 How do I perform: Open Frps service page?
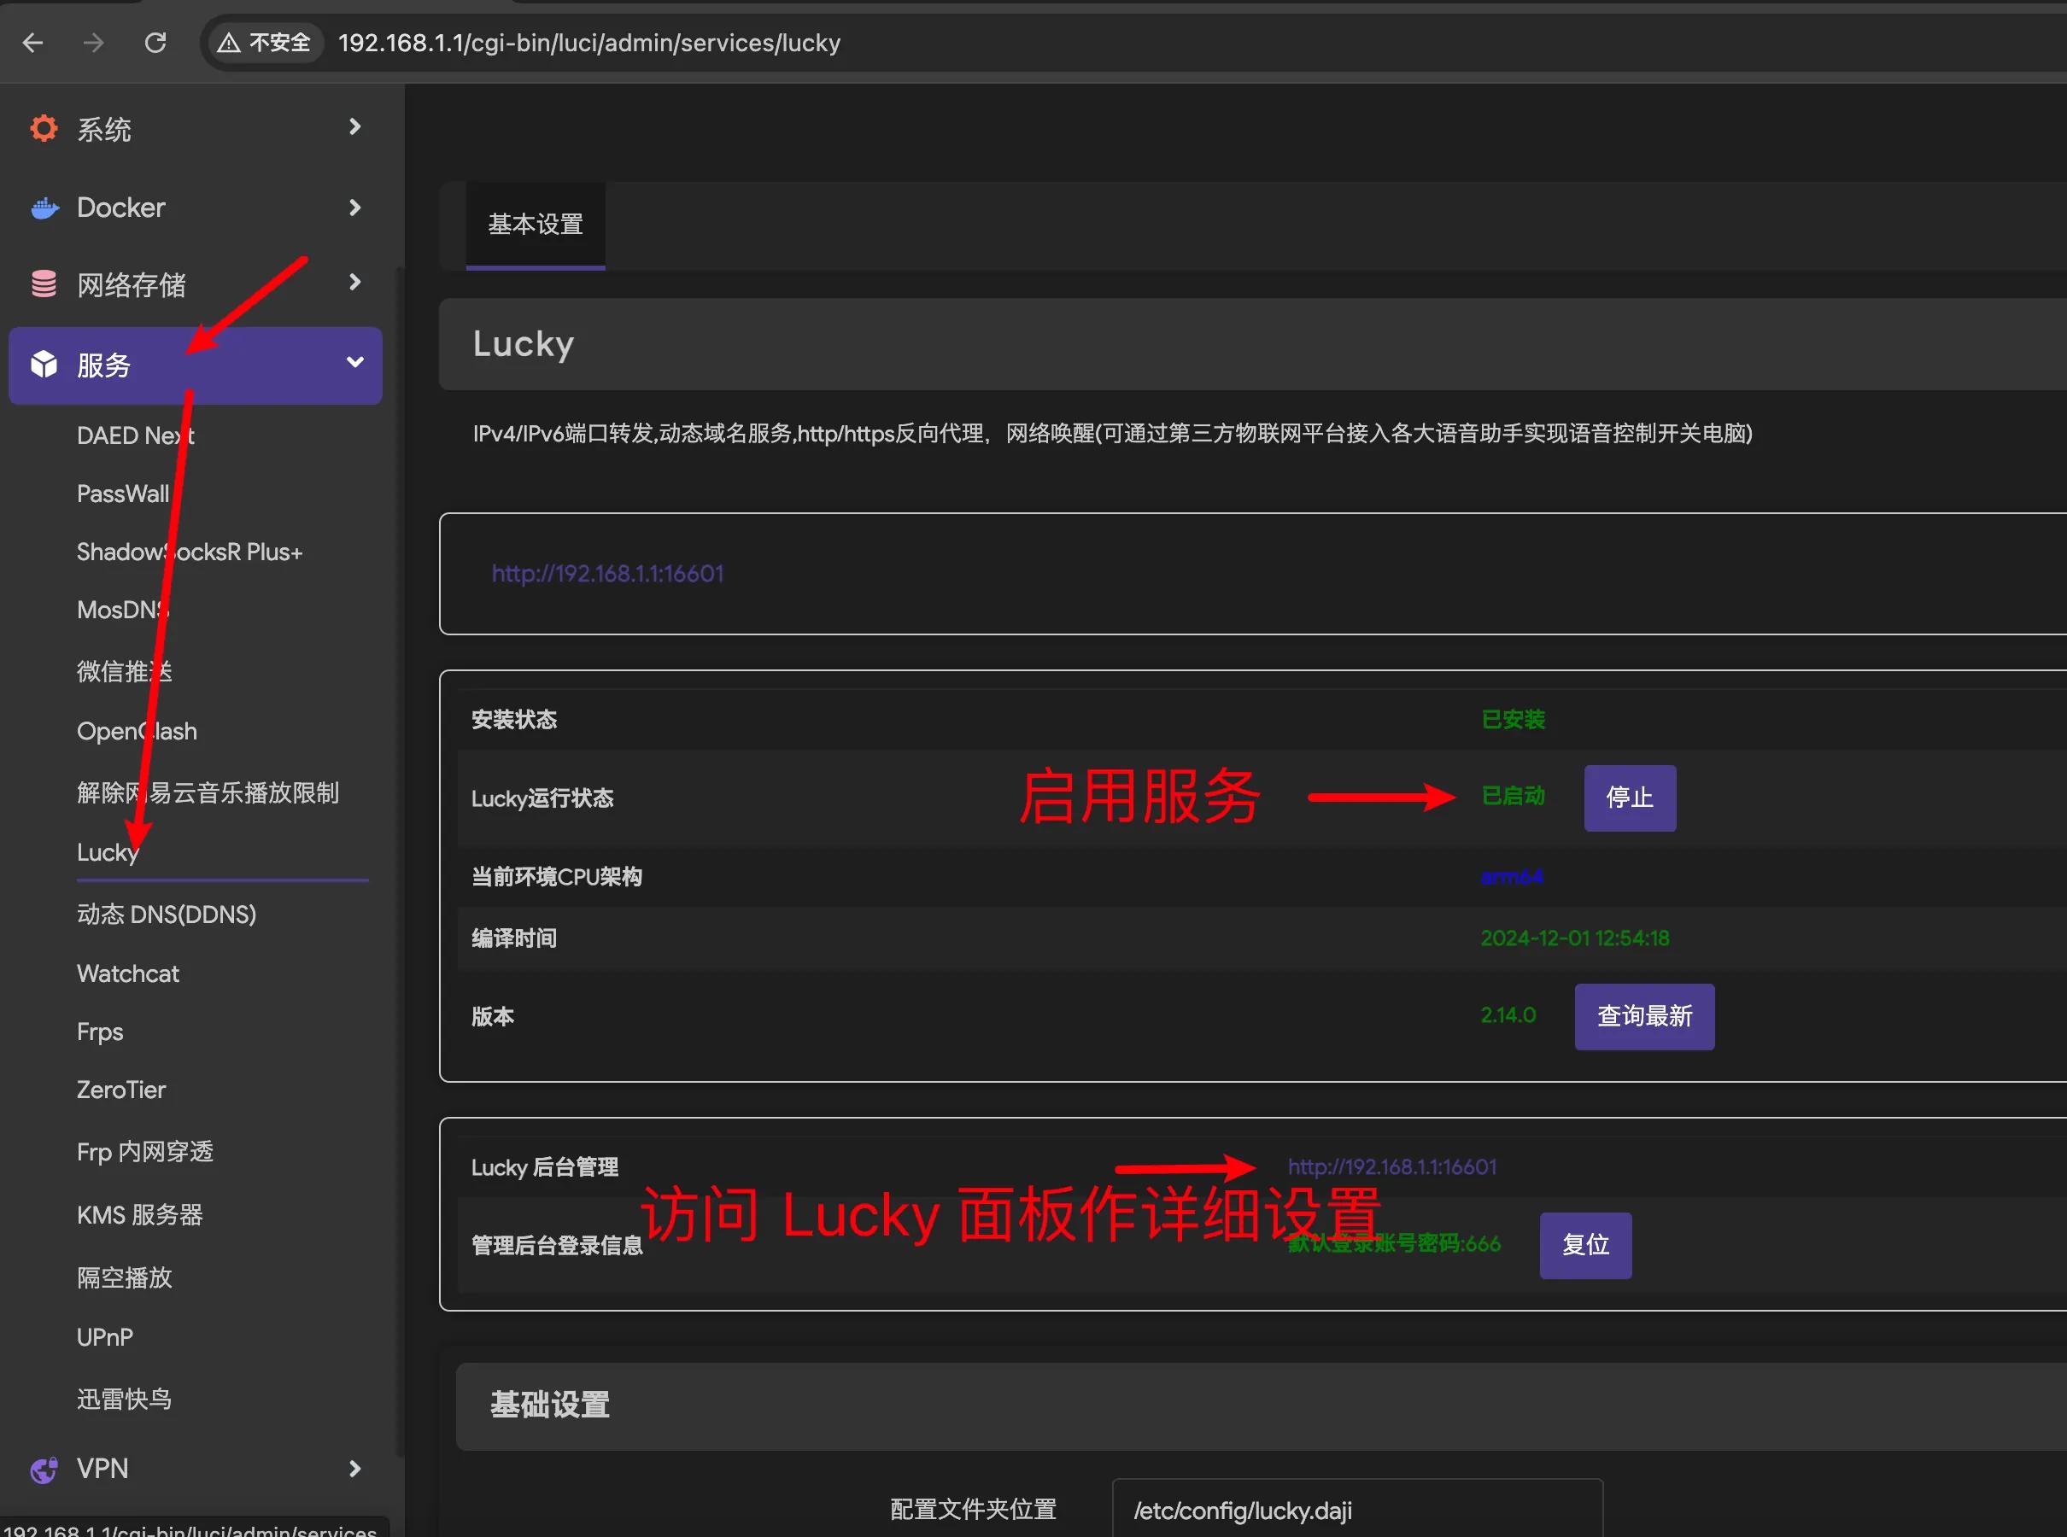(x=100, y=1031)
